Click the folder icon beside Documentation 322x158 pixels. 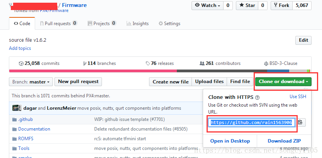[14, 129]
